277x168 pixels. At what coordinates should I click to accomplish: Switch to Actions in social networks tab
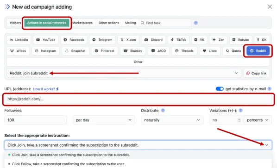47,23
